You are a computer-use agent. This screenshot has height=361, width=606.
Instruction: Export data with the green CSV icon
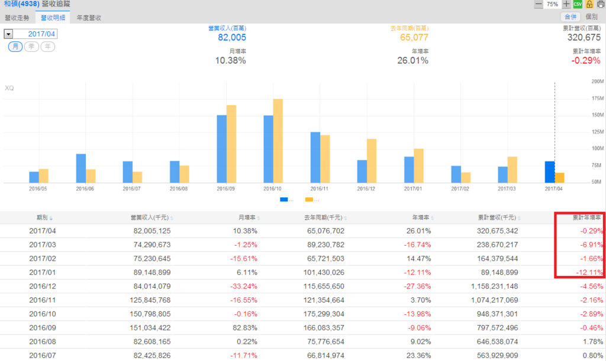point(578,4)
